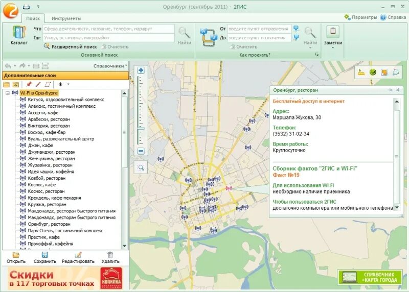Screen dimensions: 409x292
Task: Open Расширенный поиск
Action: 71,46
